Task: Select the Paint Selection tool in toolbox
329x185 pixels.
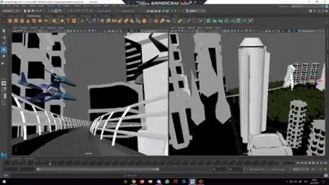Action: point(4,43)
